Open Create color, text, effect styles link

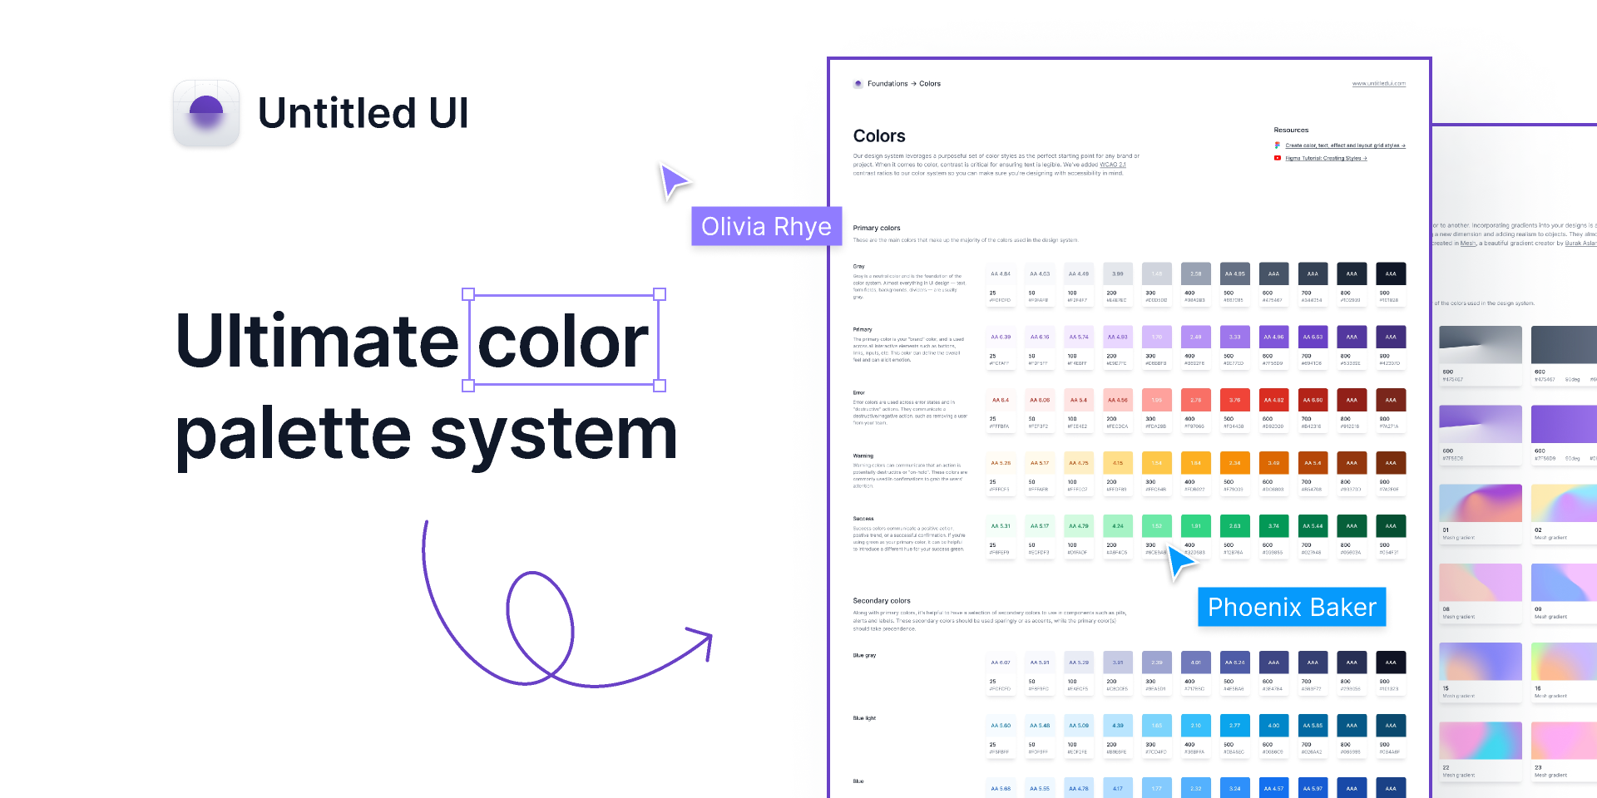click(x=1345, y=145)
